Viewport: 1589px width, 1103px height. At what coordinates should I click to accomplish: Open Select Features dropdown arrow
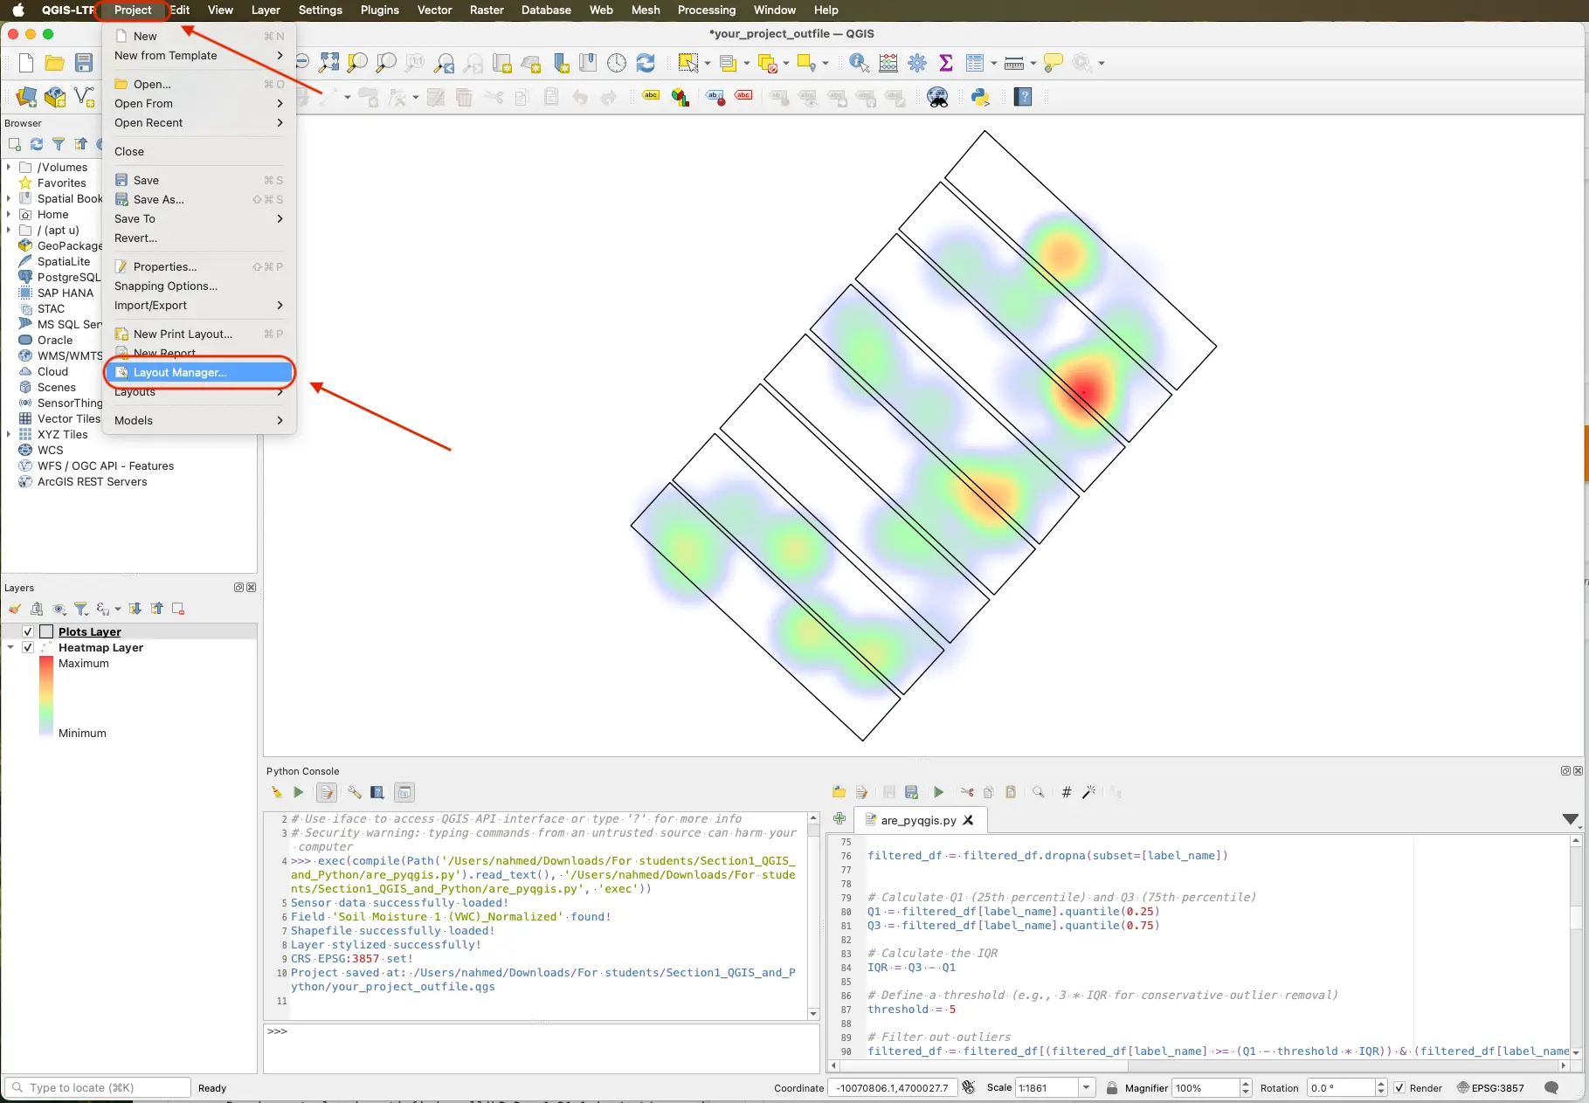[708, 63]
